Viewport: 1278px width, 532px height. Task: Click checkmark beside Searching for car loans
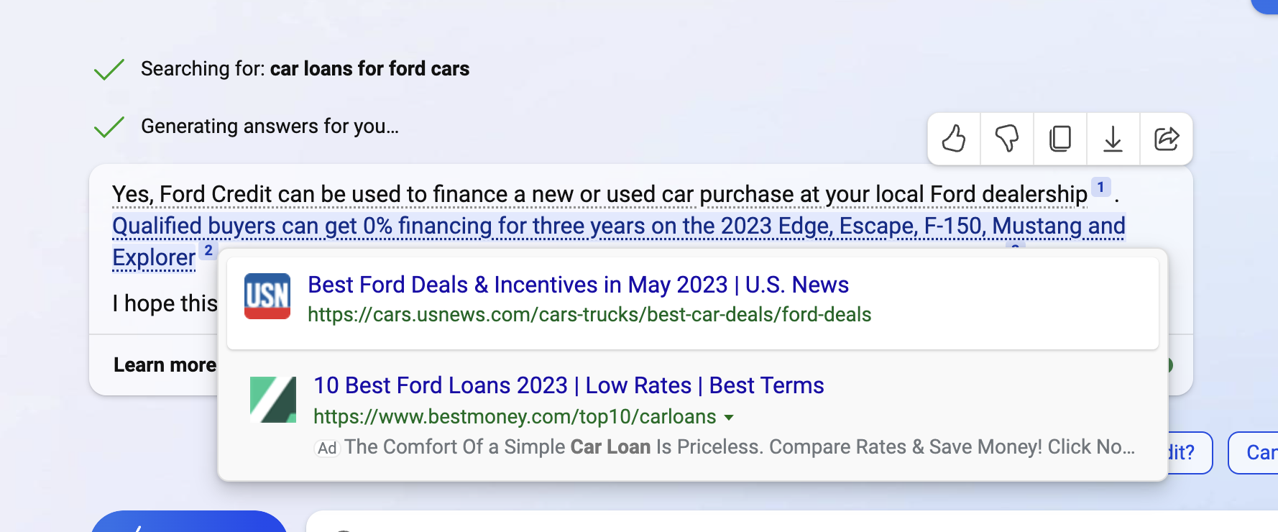pos(109,70)
